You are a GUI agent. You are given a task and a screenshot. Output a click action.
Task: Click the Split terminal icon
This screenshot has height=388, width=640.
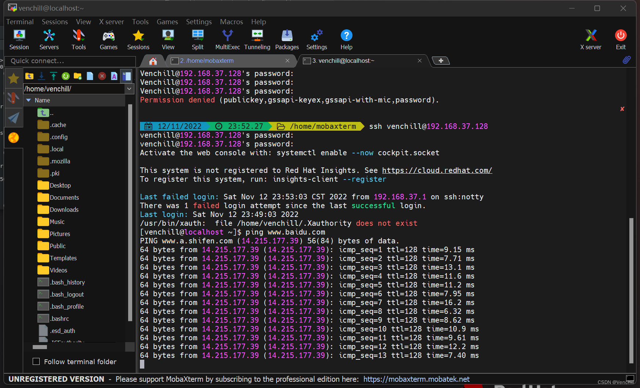pos(198,40)
